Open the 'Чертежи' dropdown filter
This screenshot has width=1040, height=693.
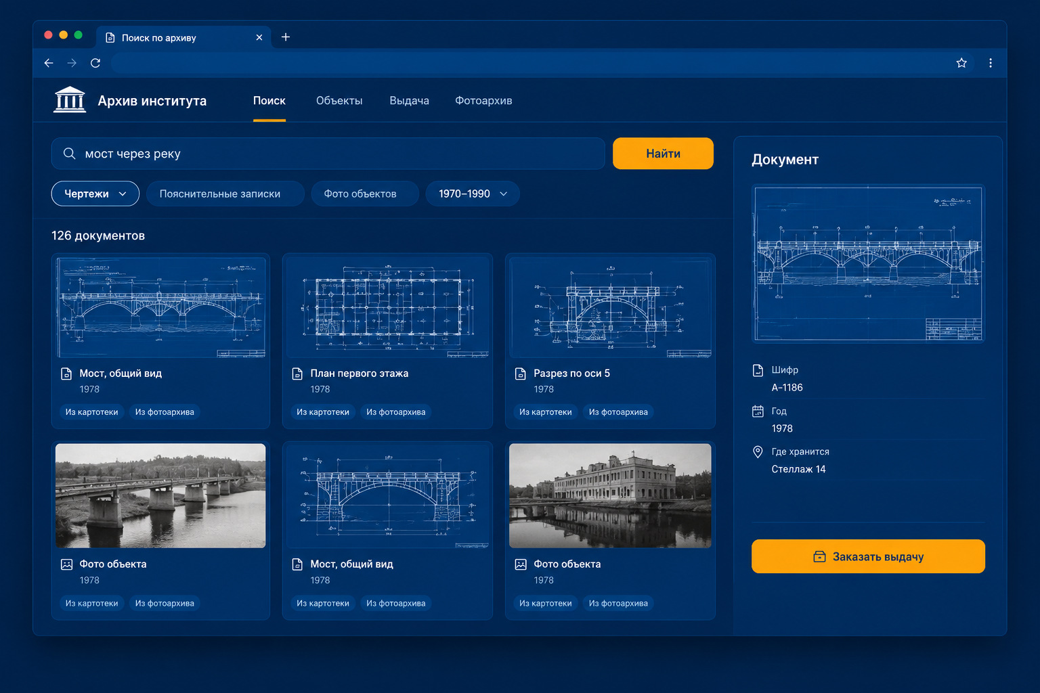[x=95, y=194]
